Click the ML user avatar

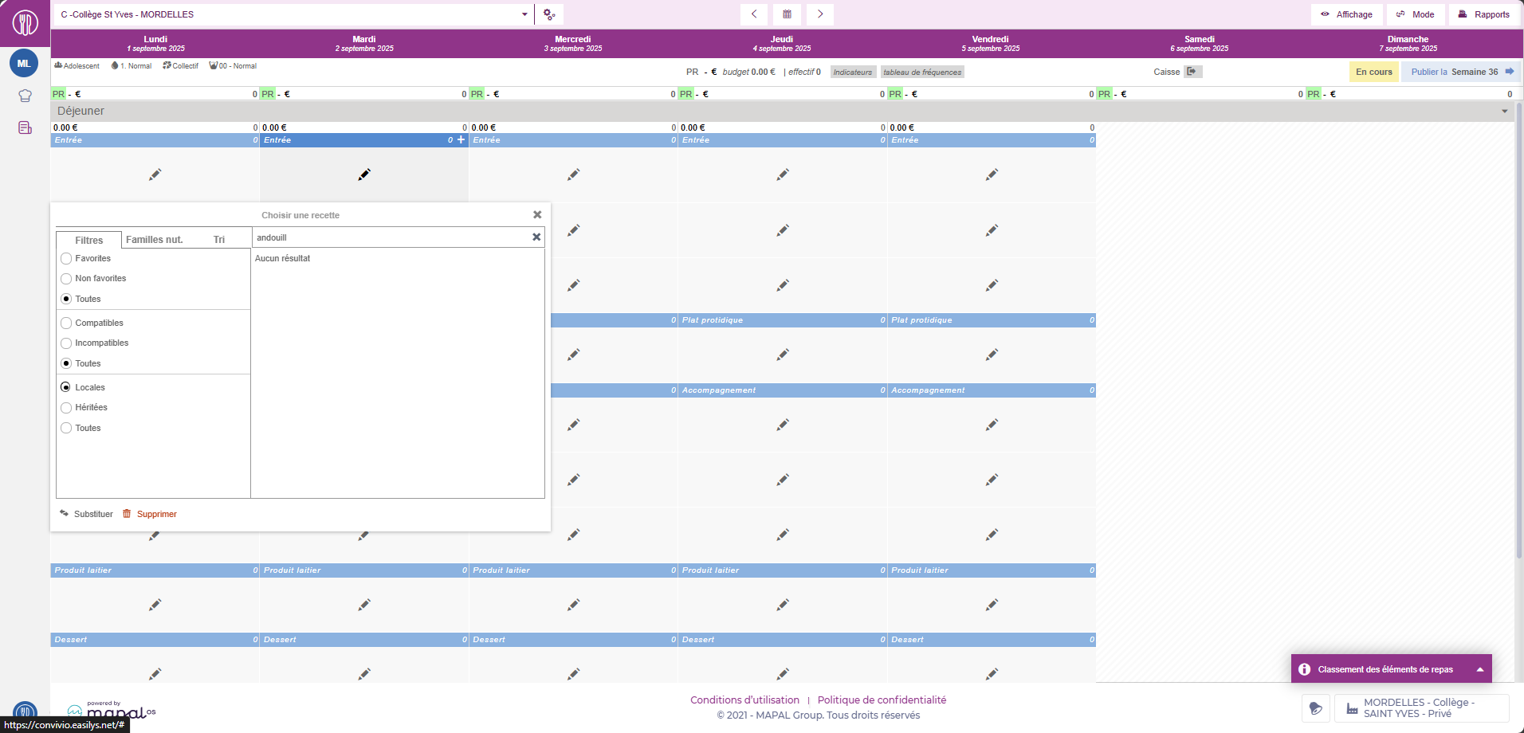(x=24, y=63)
